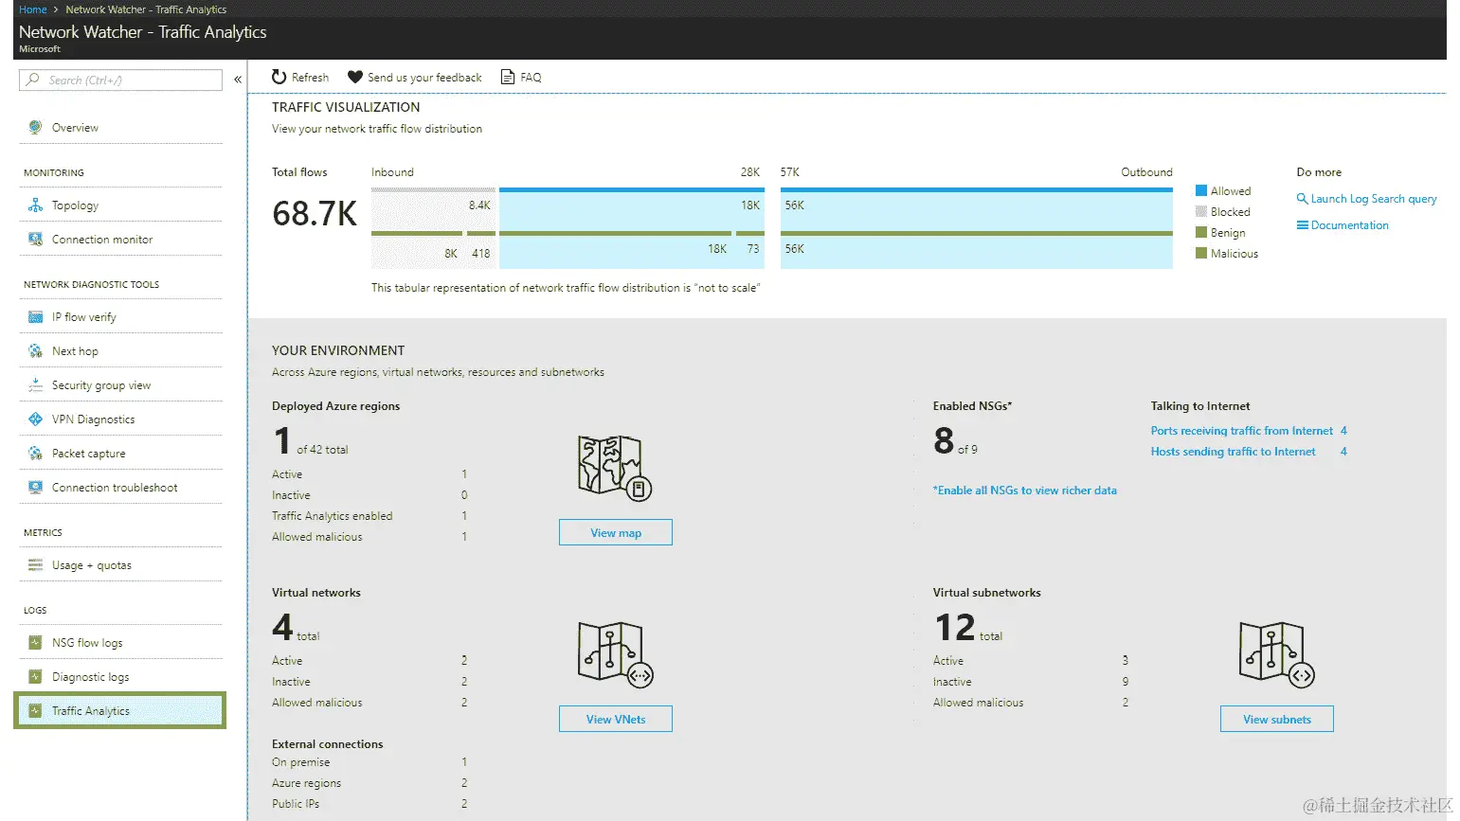The height and width of the screenshot is (821, 1460).
Task: Select Connection monitor tool
Action: tap(100, 239)
